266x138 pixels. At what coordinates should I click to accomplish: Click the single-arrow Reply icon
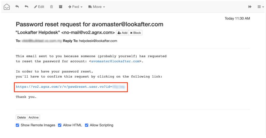click(26, 7)
